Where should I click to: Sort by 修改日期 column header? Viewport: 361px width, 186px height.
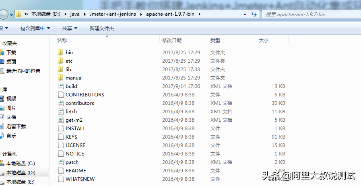(172, 40)
